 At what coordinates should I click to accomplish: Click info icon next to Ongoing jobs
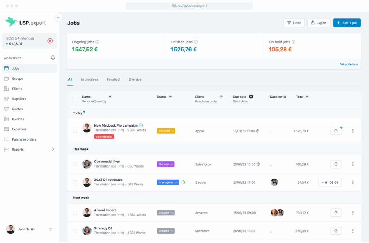click(x=98, y=42)
